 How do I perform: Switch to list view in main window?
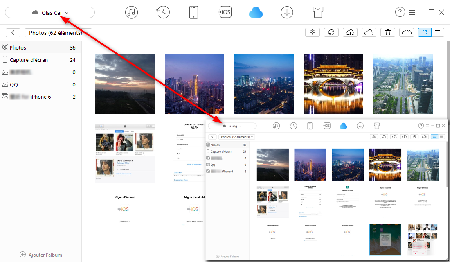click(x=438, y=32)
